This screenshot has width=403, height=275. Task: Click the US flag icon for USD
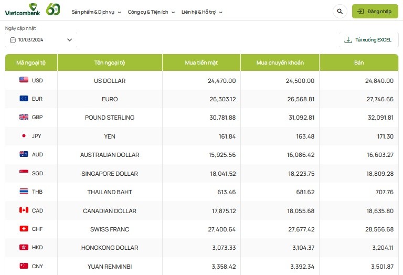pos(24,80)
